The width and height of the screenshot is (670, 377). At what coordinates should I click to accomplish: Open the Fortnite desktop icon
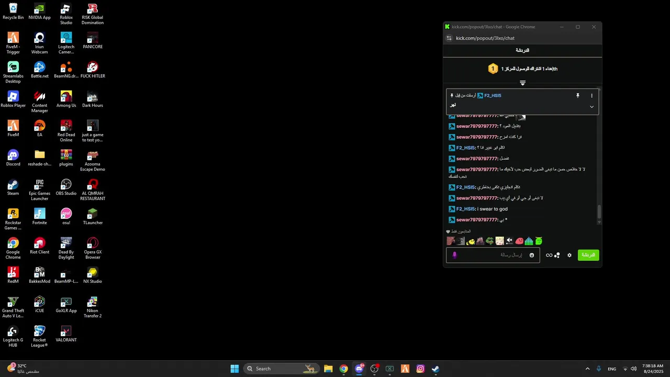(x=39, y=217)
